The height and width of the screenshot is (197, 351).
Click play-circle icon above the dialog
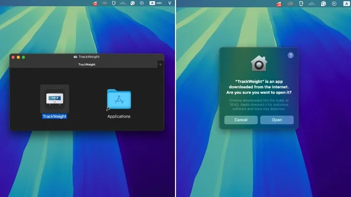[334, 4]
